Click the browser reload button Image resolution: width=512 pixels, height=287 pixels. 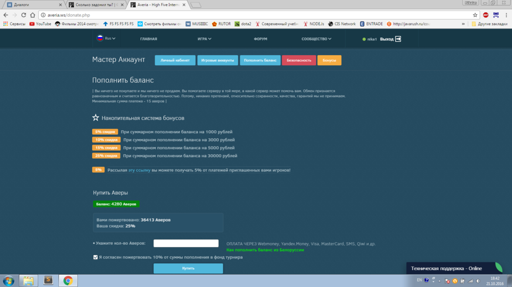pos(24,15)
